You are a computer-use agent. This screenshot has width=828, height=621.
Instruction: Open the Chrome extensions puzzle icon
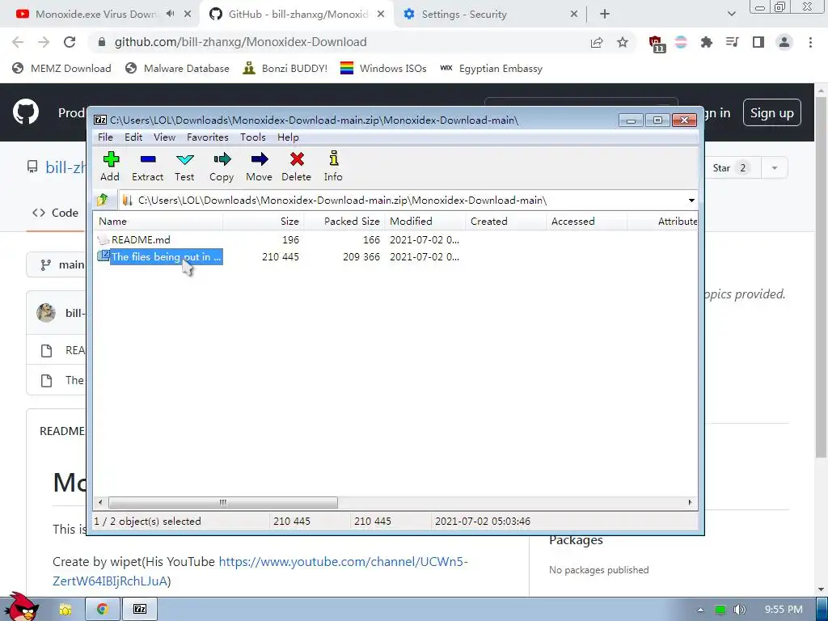click(x=707, y=42)
